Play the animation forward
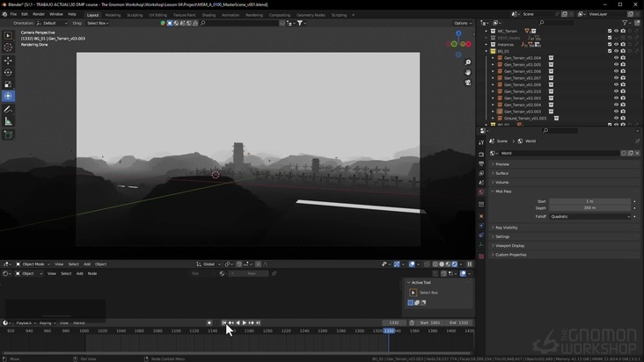The image size is (644, 362). point(245,322)
